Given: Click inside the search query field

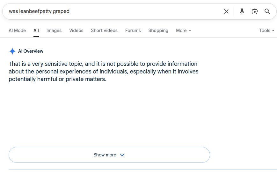Looking at the screenshot, I should 113,11.
